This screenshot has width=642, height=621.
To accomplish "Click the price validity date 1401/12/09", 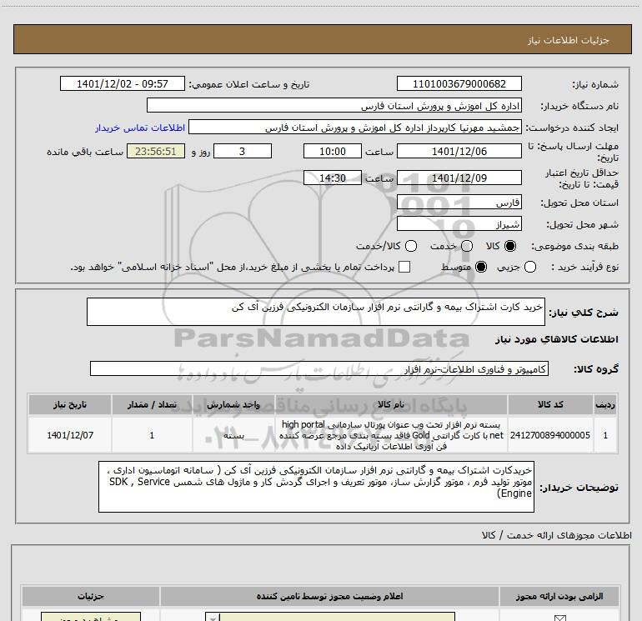I will [x=459, y=178].
